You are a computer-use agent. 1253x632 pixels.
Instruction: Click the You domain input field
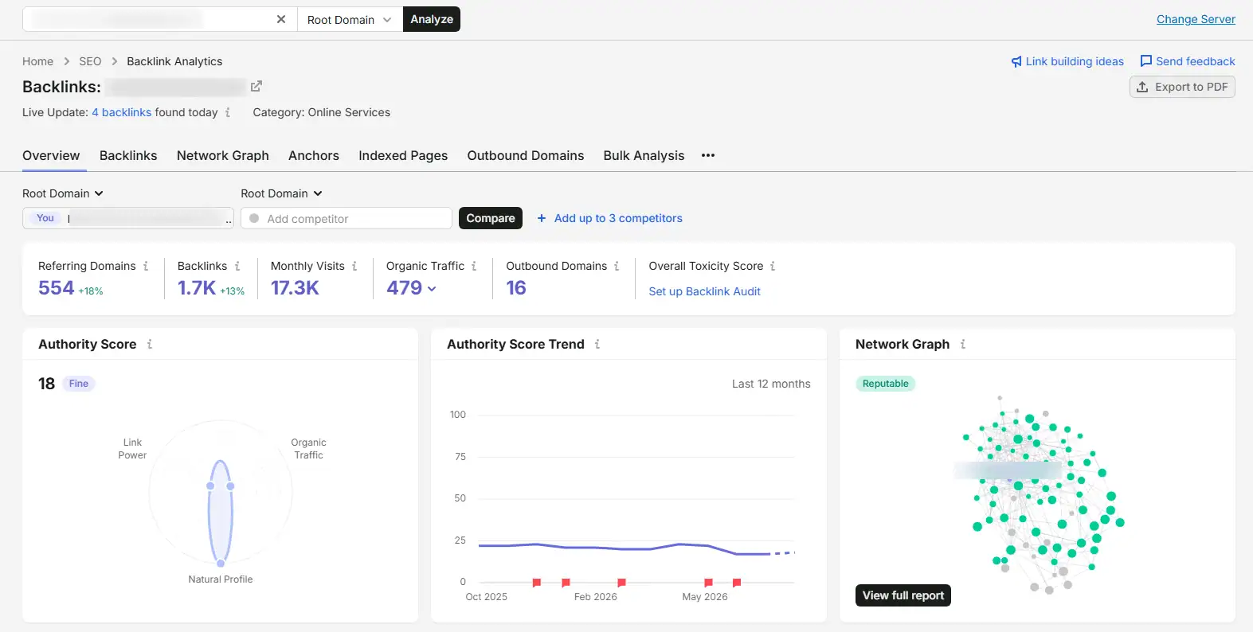[128, 218]
